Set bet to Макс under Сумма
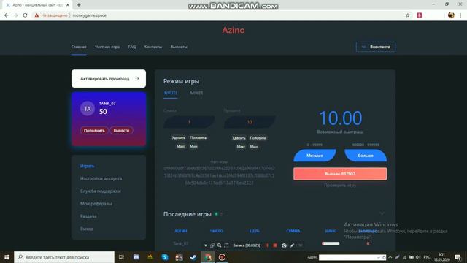The width and height of the screenshot is (467, 263). 181,146
